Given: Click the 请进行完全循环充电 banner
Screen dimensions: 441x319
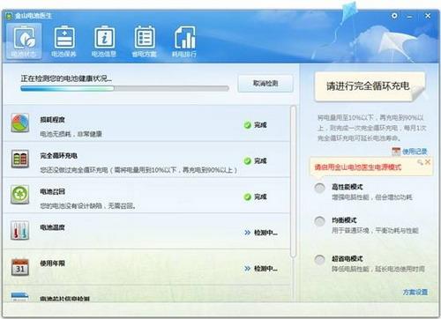Looking at the screenshot, I should (x=370, y=86).
